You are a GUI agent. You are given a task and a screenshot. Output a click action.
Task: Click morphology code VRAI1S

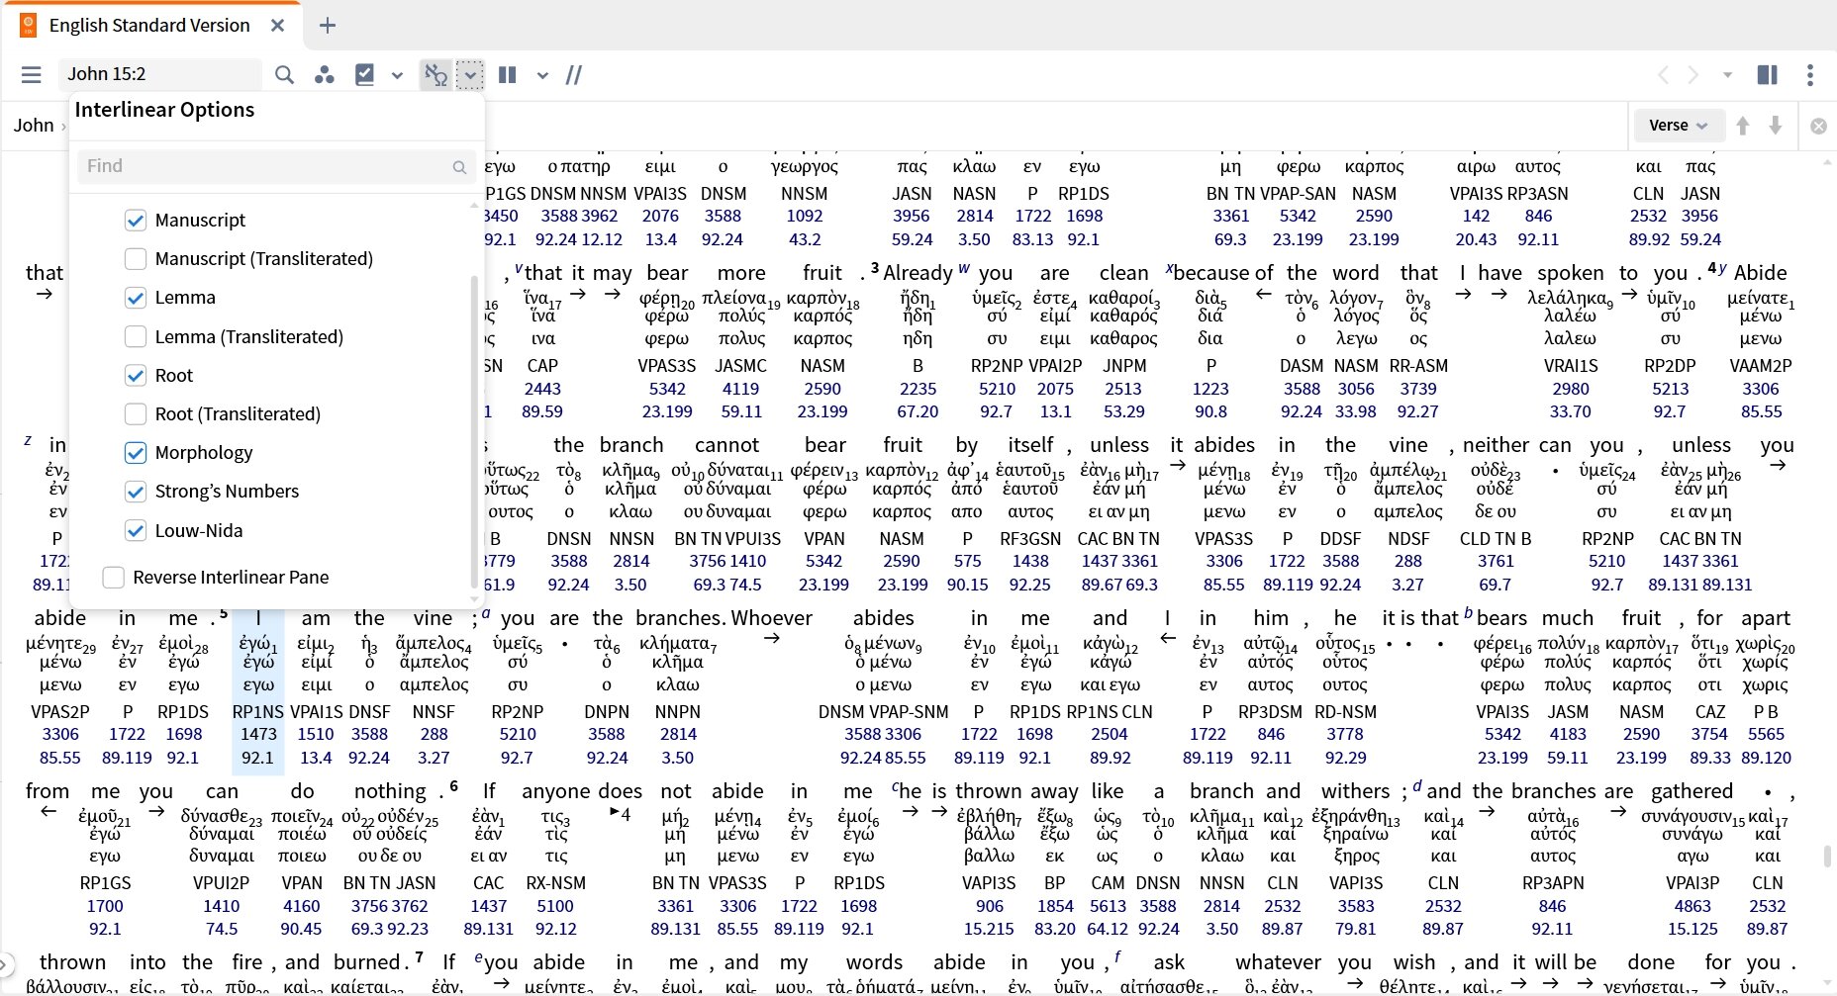(x=1571, y=366)
